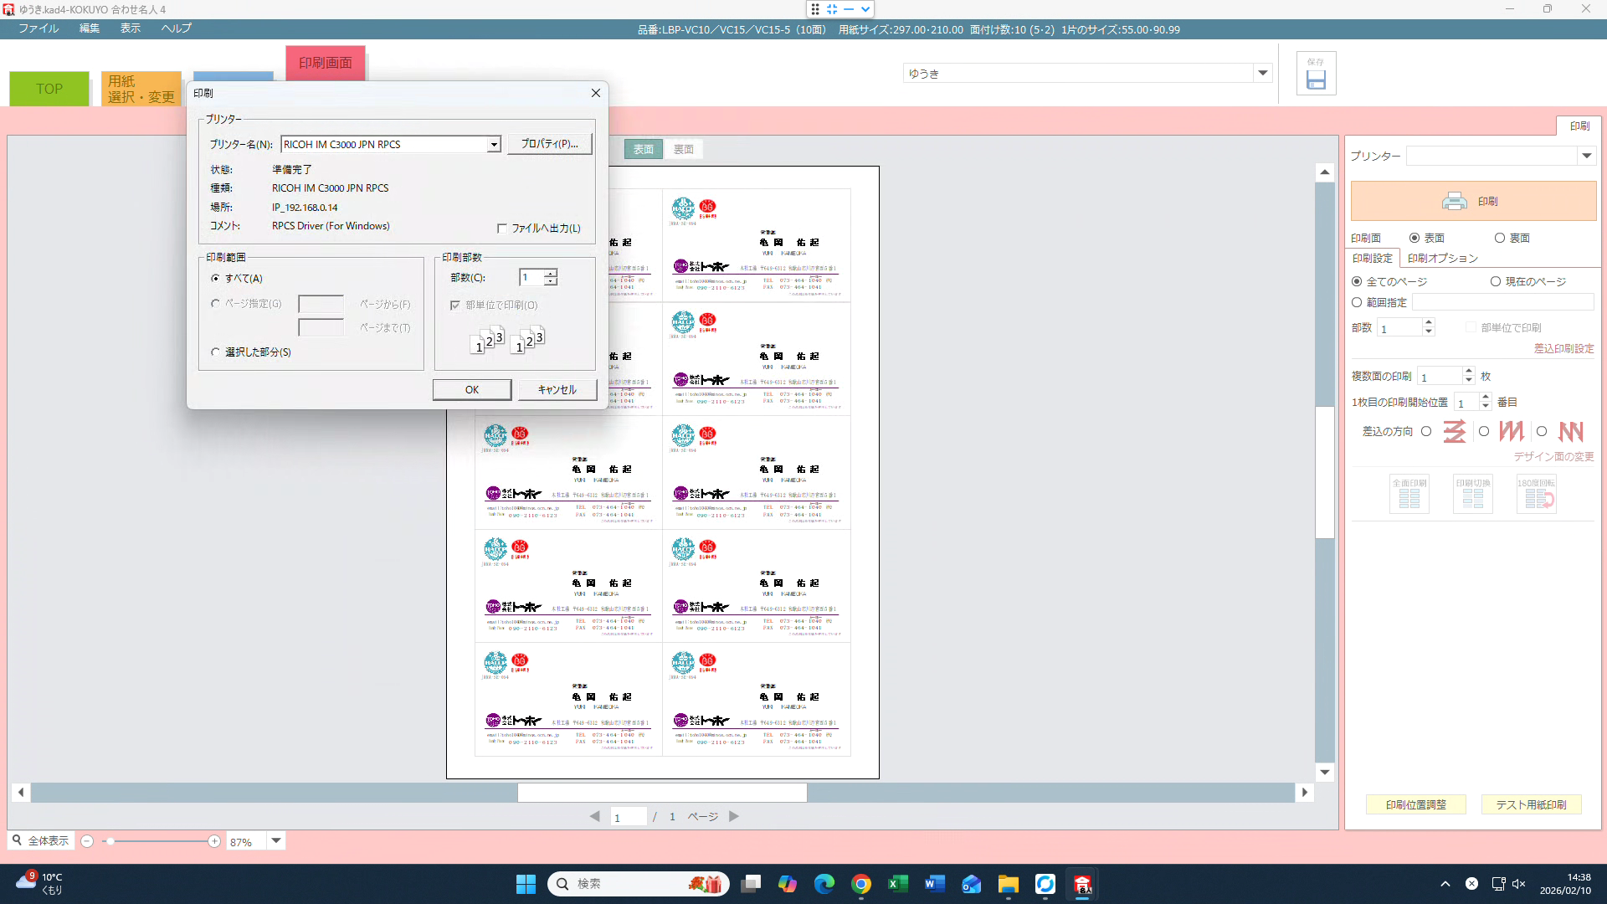
Task: Click the 全面印刷 layout icon
Action: (1409, 495)
